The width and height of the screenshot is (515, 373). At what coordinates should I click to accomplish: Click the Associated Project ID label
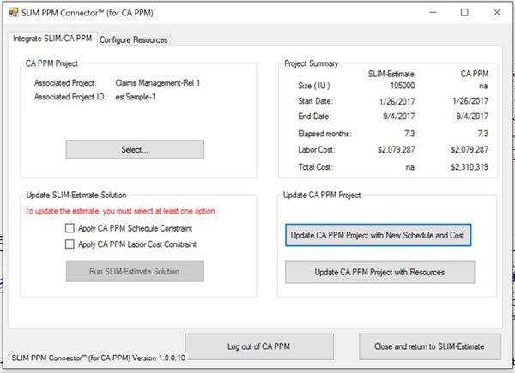point(70,97)
